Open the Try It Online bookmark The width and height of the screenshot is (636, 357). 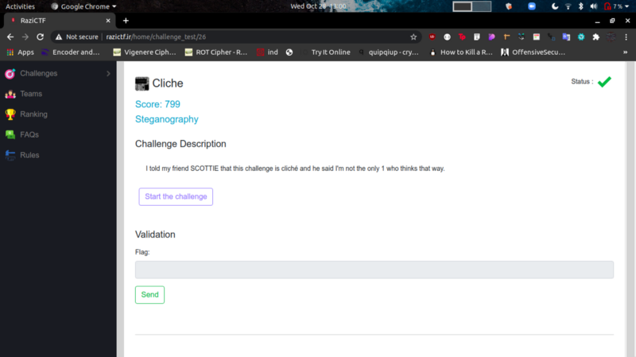[x=326, y=52]
